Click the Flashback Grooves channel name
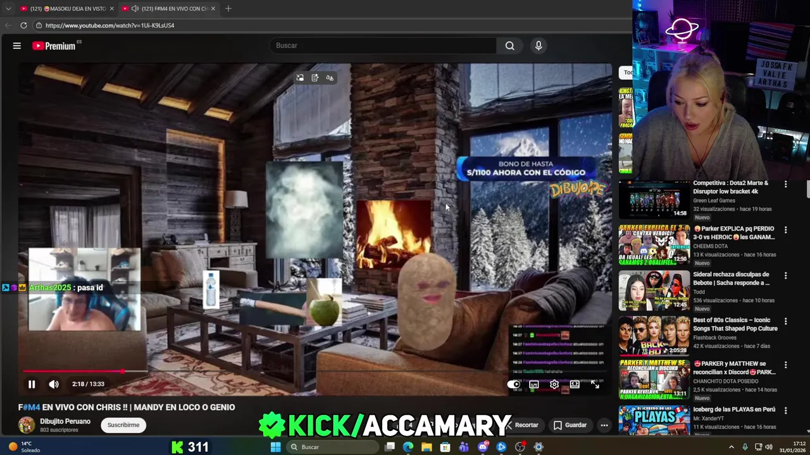 pyautogui.click(x=718, y=337)
